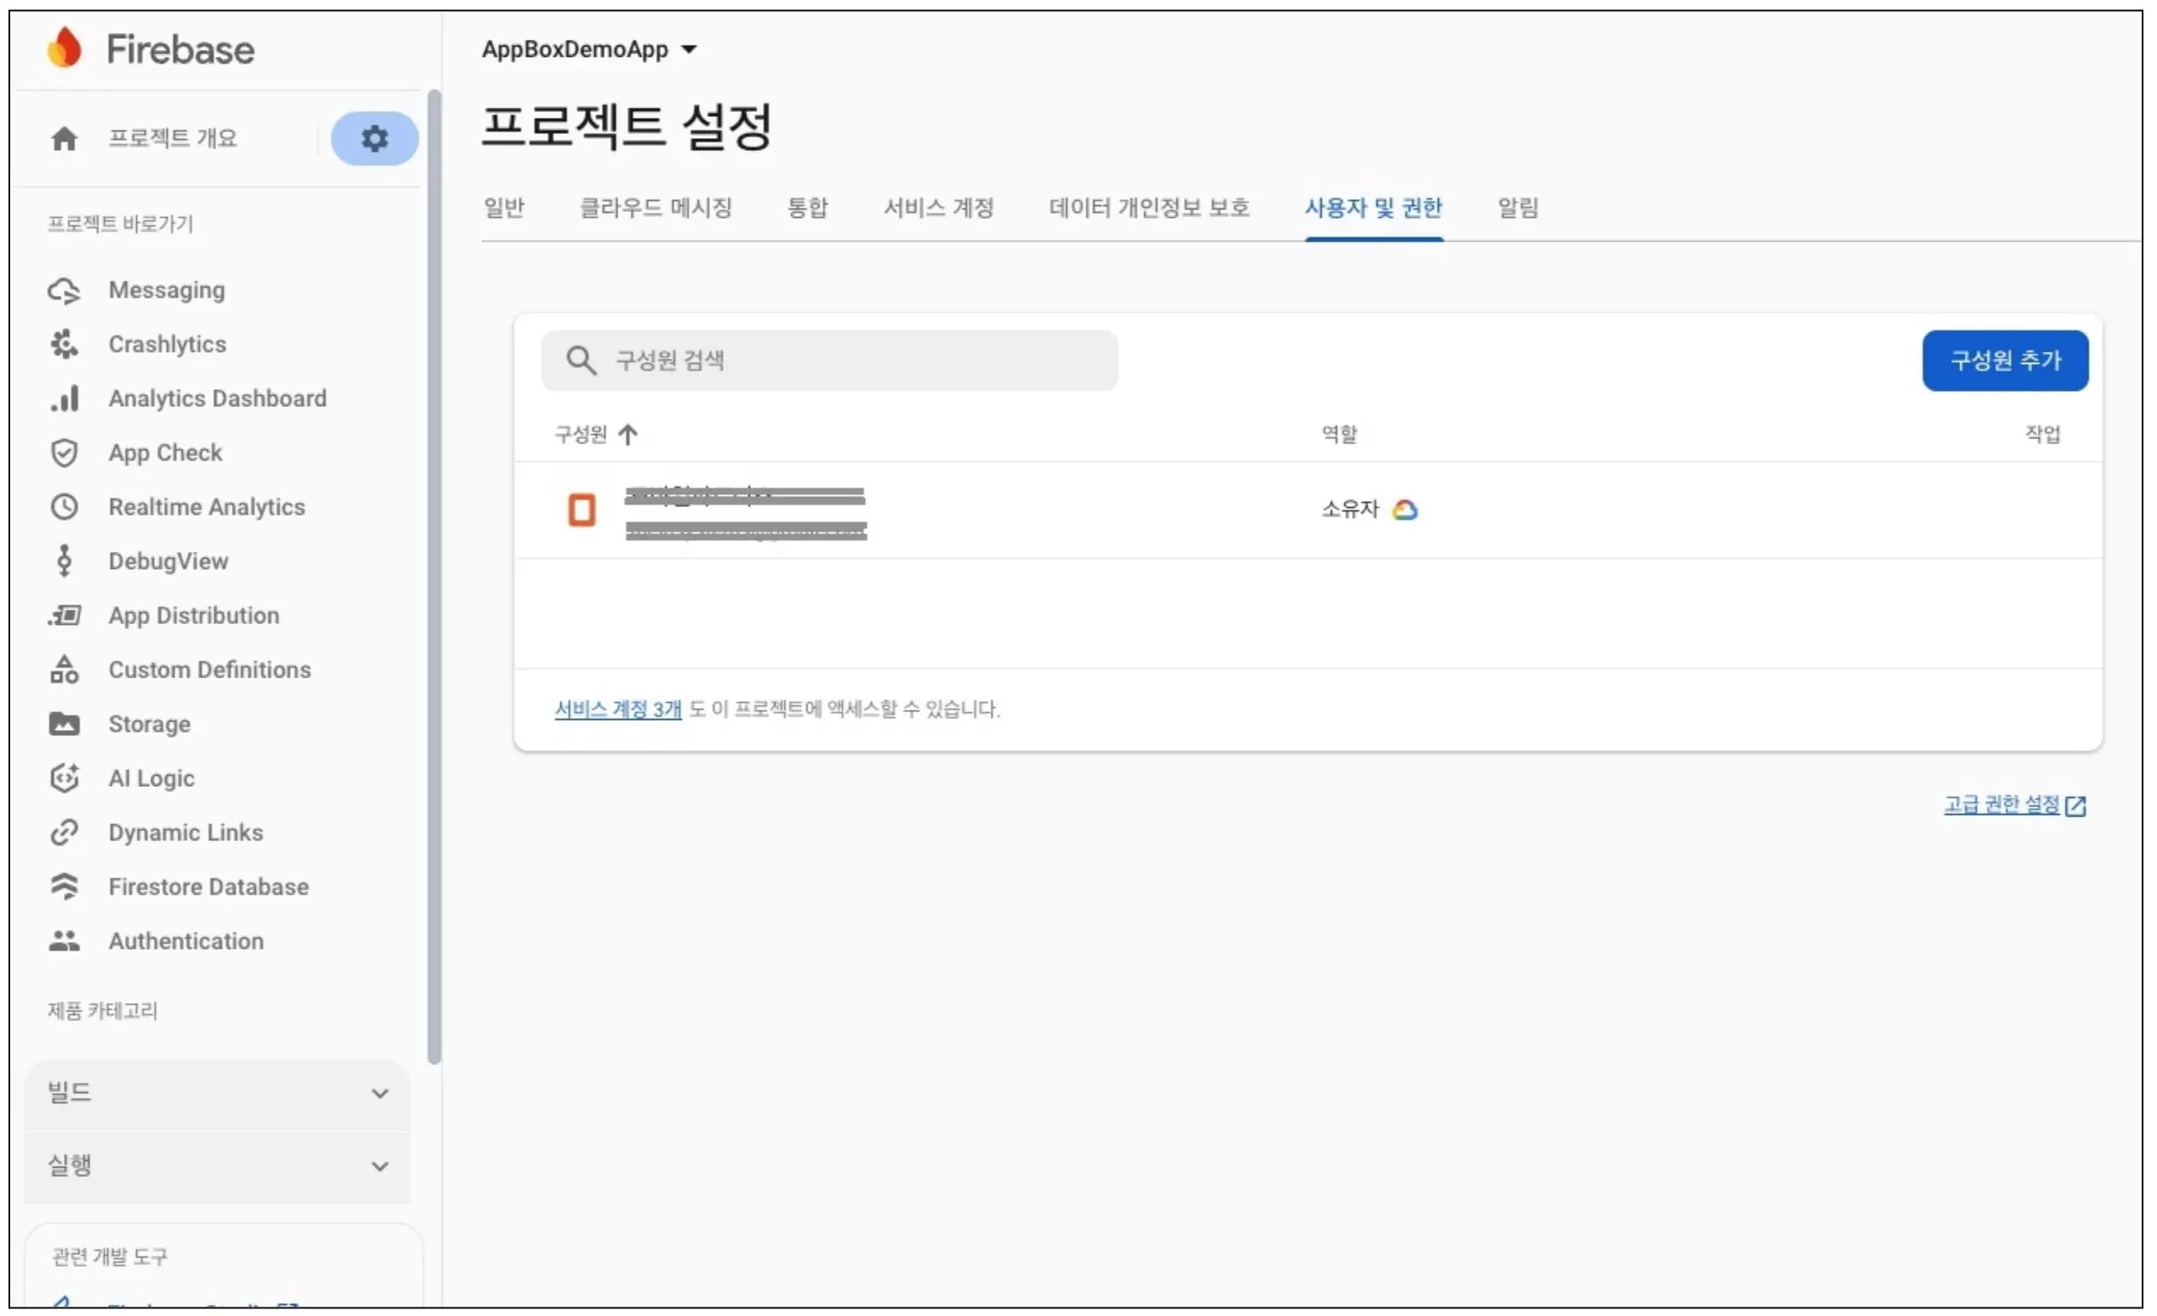This screenshot has height=1316, width=2157.
Task: Click the sidebar vertical scrollbar
Action: pyautogui.click(x=434, y=577)
